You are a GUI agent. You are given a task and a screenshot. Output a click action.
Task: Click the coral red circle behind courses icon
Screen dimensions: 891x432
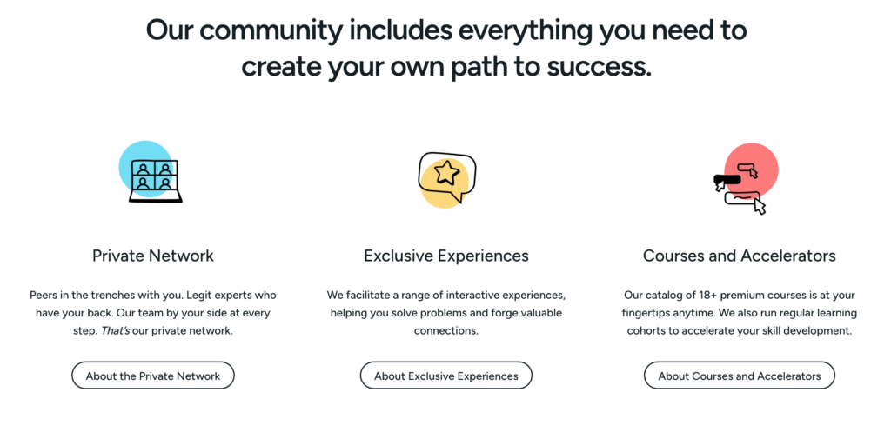point(751,169)
